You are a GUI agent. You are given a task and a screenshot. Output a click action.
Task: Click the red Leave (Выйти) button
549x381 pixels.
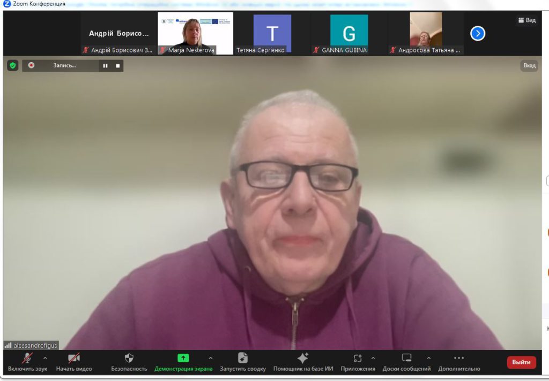(x=521, y=362)
